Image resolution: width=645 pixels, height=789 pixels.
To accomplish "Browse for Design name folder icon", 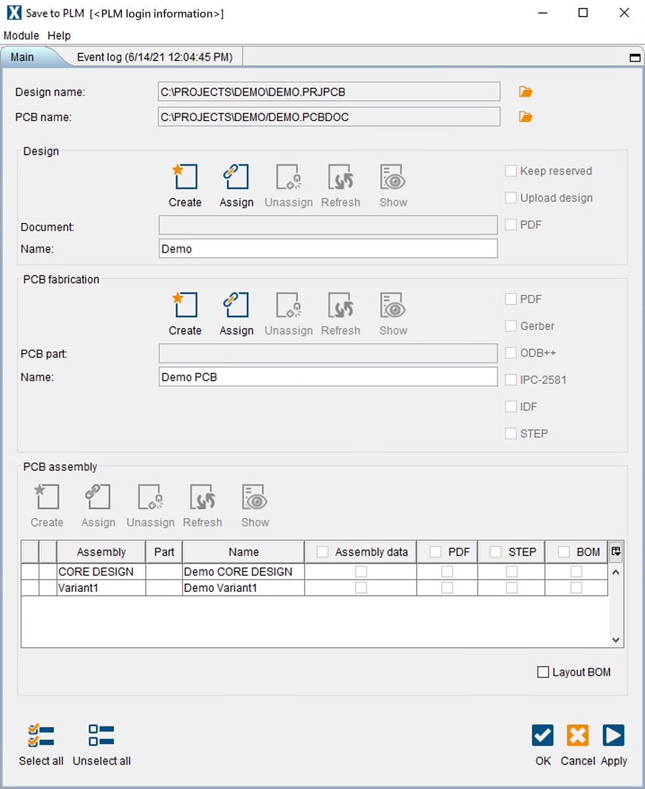I will coord(525,92).
